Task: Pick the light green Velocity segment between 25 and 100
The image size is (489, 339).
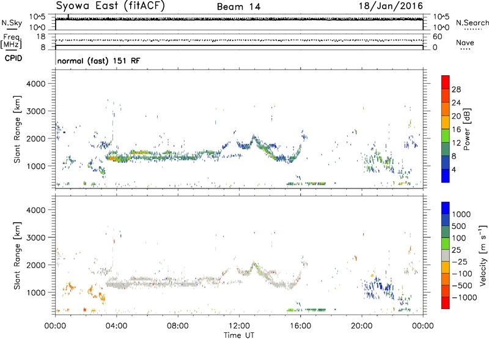Action: pyautogui.click(x=446, y=244)
